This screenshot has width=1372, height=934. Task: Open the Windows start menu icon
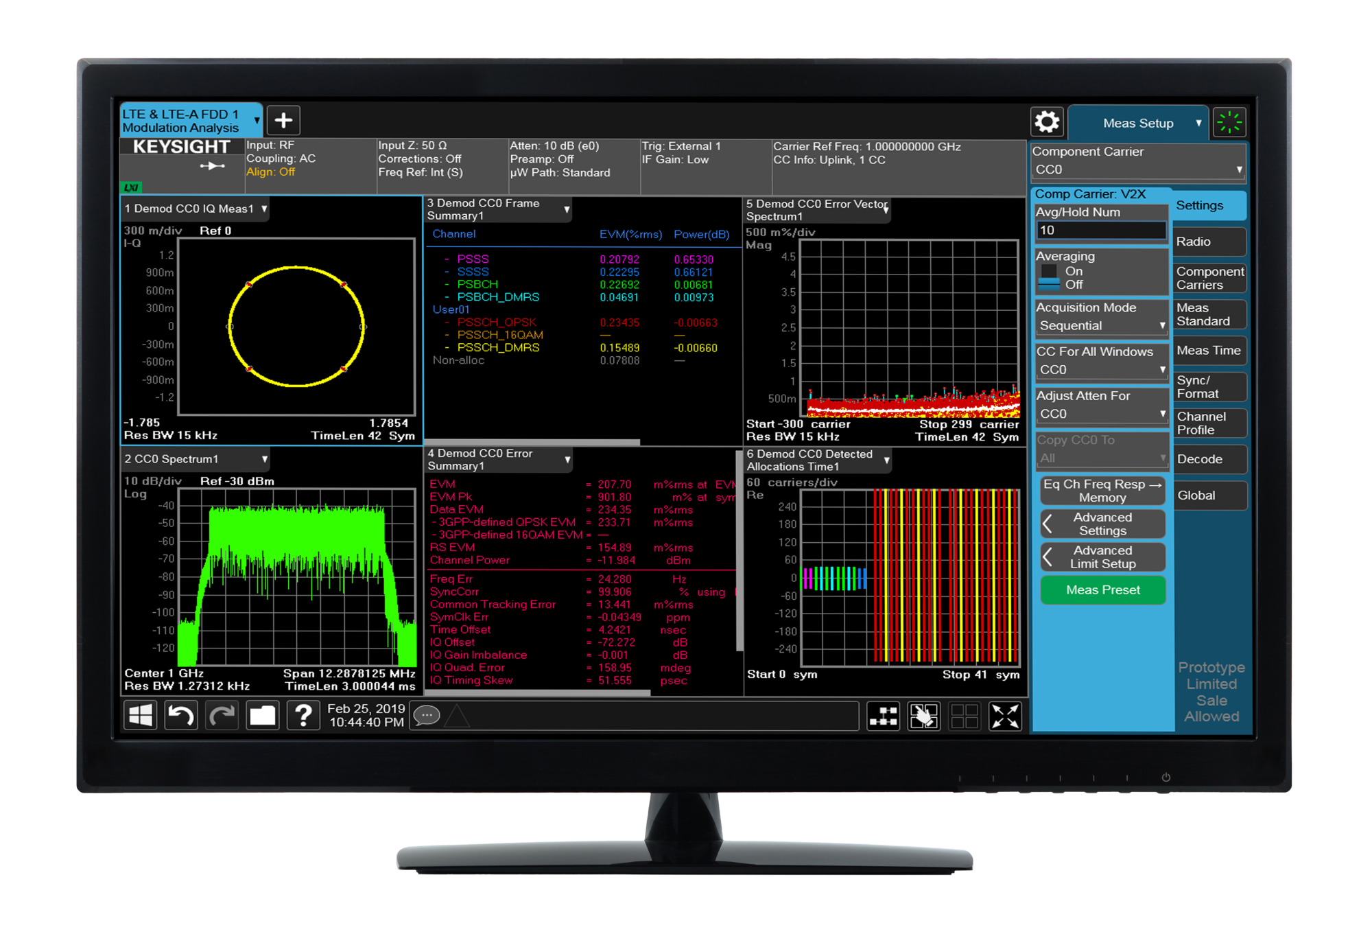click(141, 716)
